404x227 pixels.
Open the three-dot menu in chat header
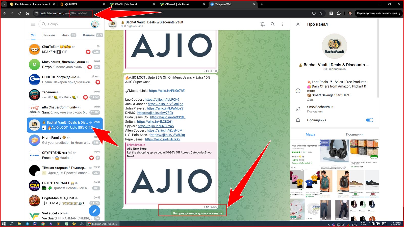[x=283, y=24]
